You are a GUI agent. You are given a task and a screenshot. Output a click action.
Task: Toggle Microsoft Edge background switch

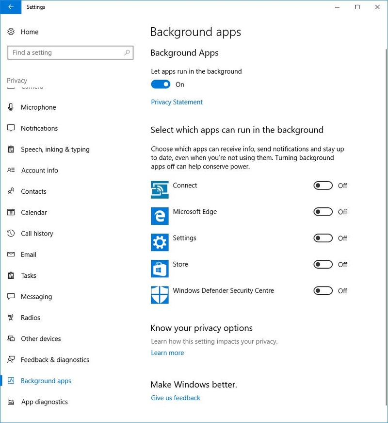tap(323, 212)
